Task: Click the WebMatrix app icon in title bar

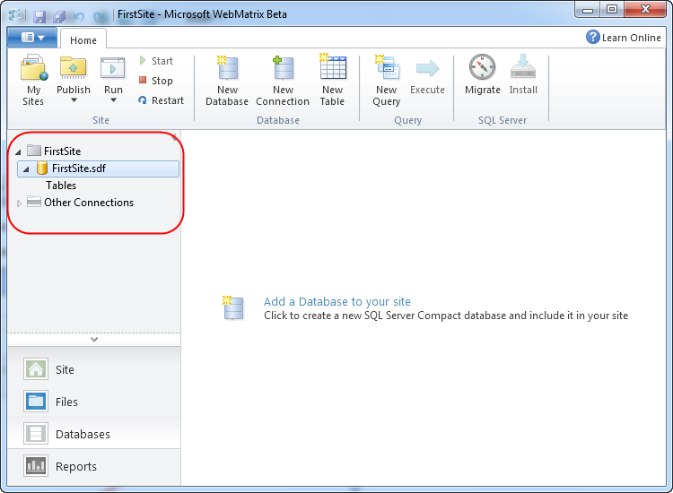Action: [15, 15]
